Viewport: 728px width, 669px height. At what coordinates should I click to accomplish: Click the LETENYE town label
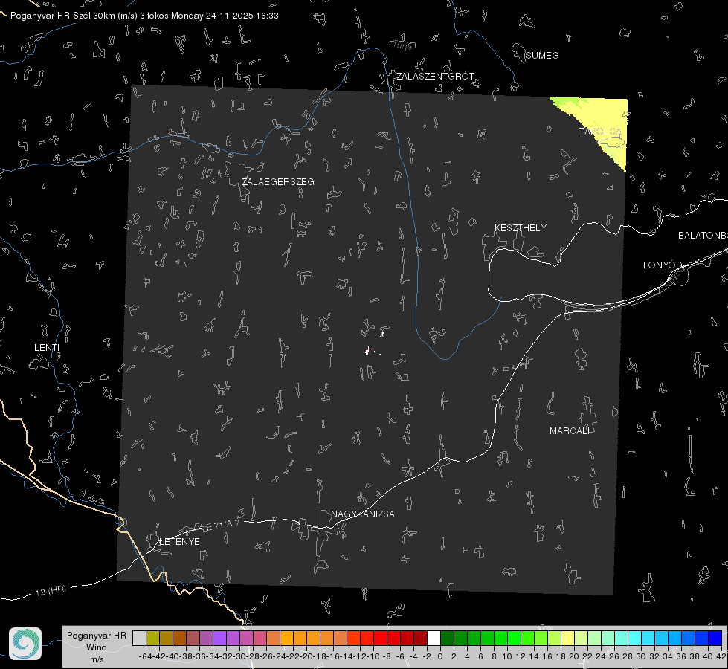coord(179,542)
